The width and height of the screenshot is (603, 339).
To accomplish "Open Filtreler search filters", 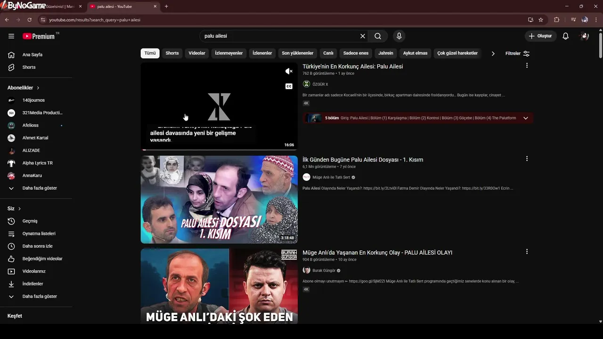I will click(x=517, y=54).
